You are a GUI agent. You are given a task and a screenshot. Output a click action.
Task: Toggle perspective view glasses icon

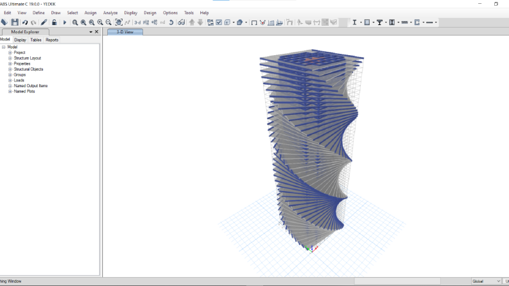point(182,22)
